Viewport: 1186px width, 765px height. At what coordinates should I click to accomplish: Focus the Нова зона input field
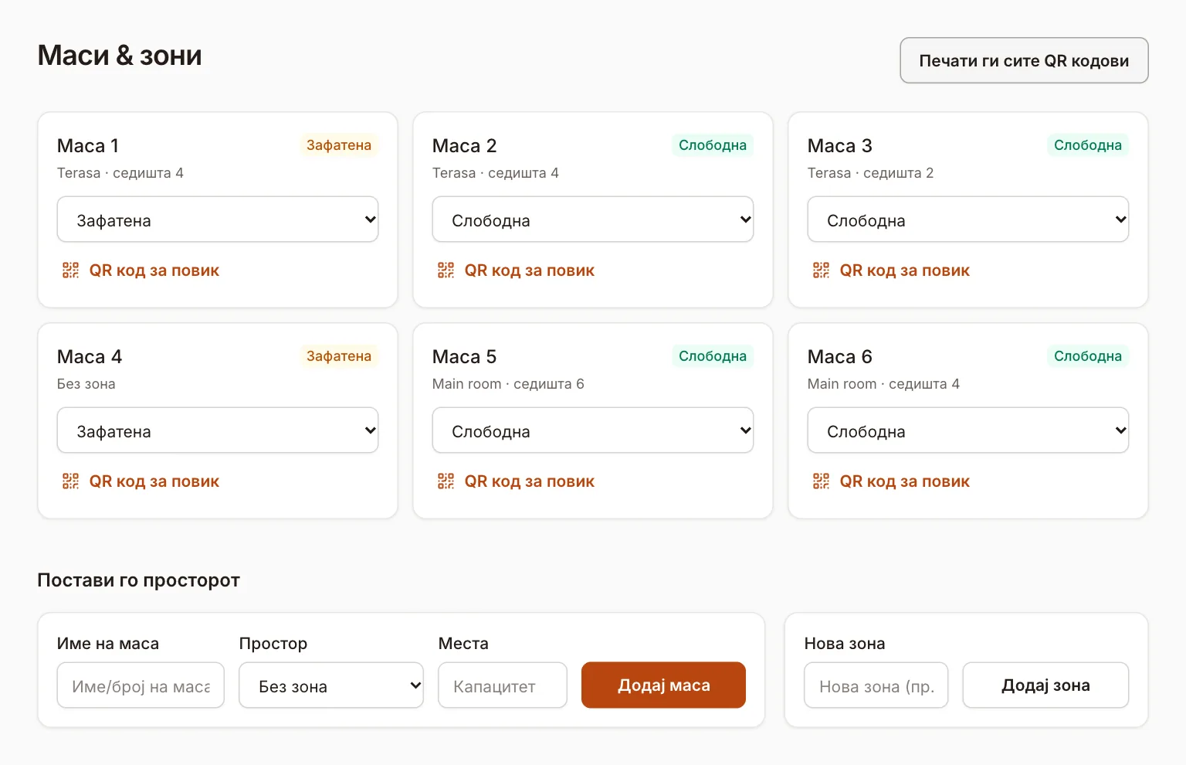(x=876, y=685)
